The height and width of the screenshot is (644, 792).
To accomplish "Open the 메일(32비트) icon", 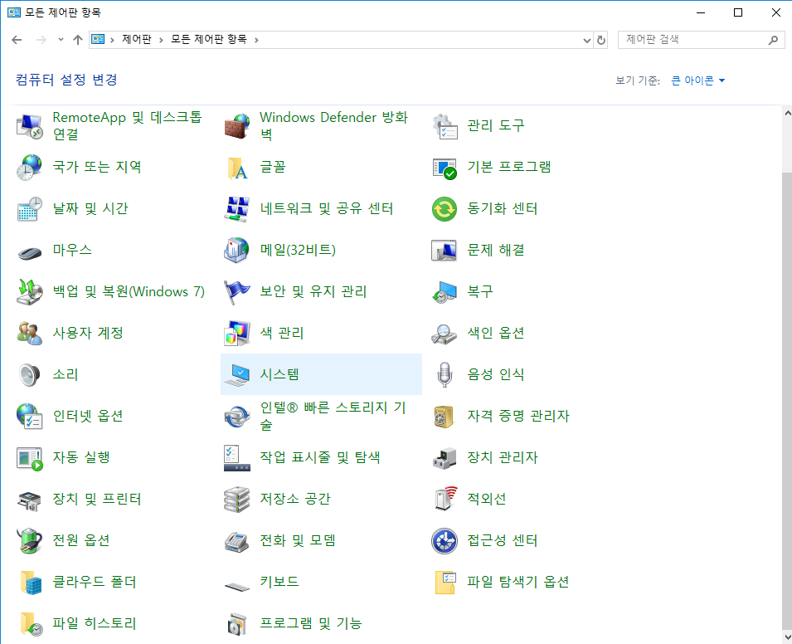I will 237,251.
